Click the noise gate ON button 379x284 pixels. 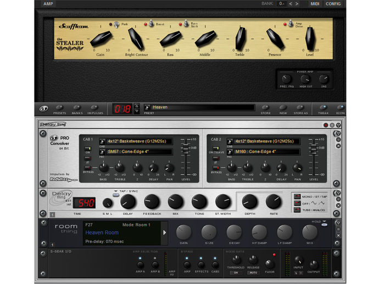(236, 272)
